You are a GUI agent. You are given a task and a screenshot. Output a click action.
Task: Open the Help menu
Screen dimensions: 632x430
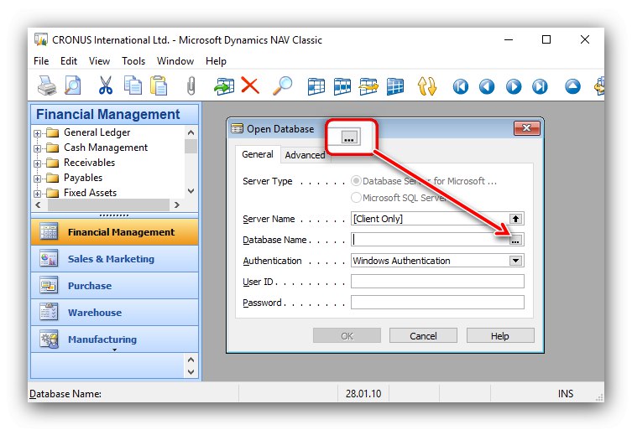pyautogui.click(x=216, y=61)
